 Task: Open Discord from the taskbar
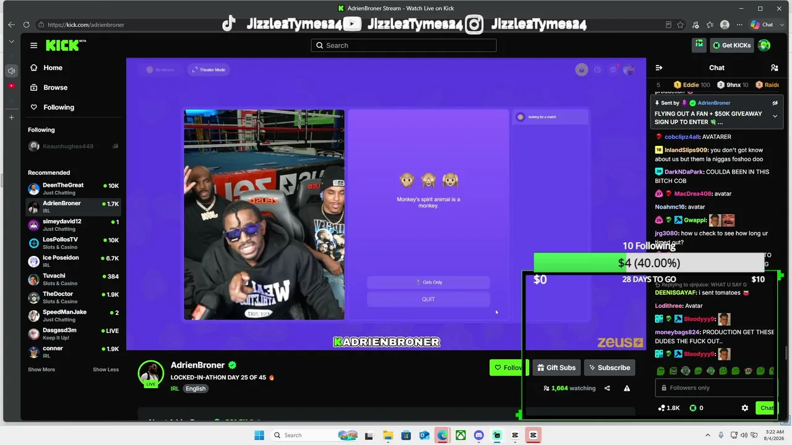[x=478, y=435]
